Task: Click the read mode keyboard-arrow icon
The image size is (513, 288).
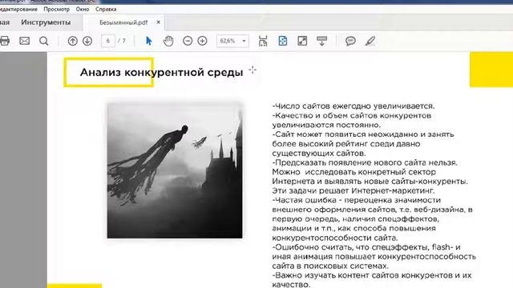Action: point(322,41)
